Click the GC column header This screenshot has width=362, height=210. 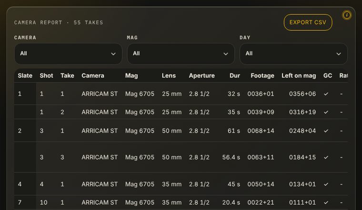click(x=327, y=76)
